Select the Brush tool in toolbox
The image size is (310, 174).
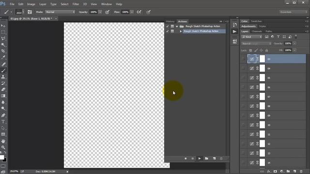coord(3,71)
